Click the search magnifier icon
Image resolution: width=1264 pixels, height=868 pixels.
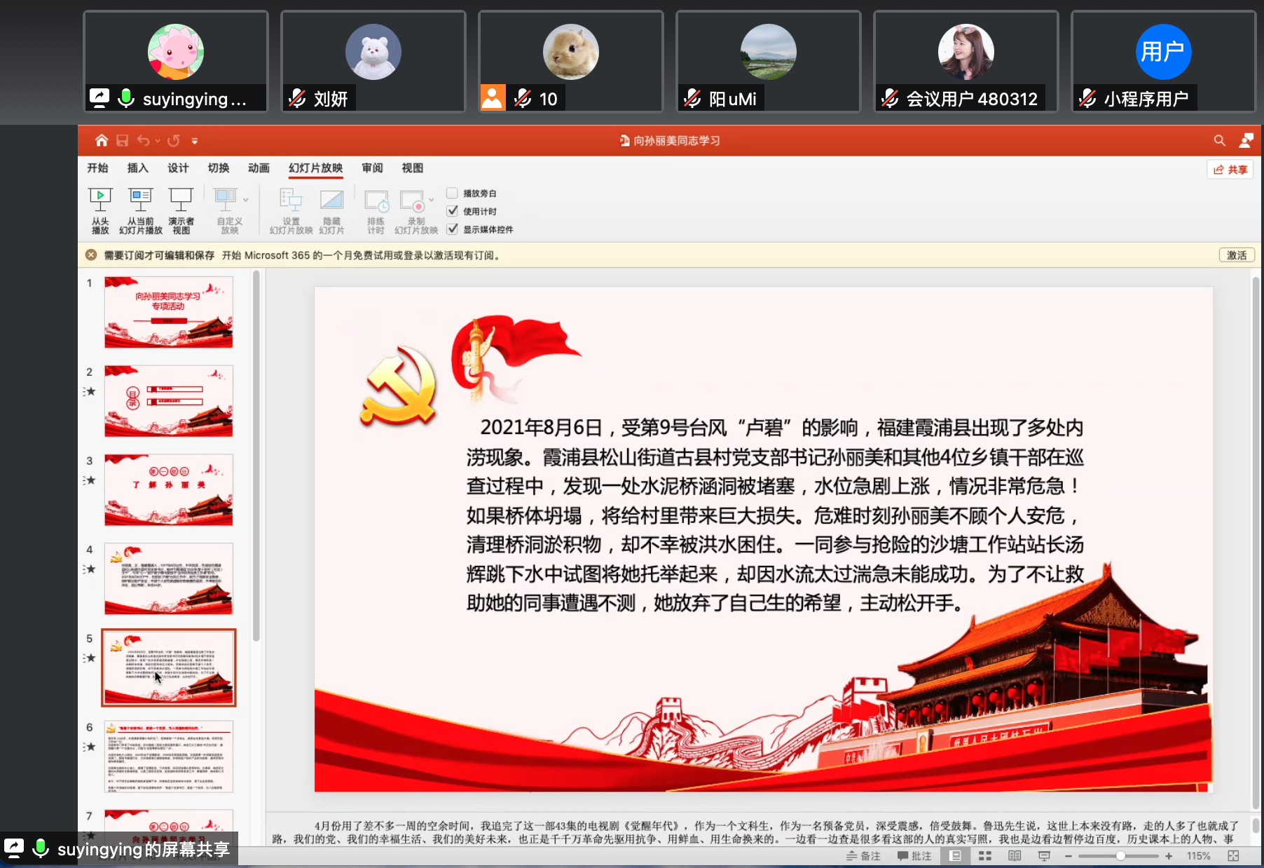point(1219,140)
